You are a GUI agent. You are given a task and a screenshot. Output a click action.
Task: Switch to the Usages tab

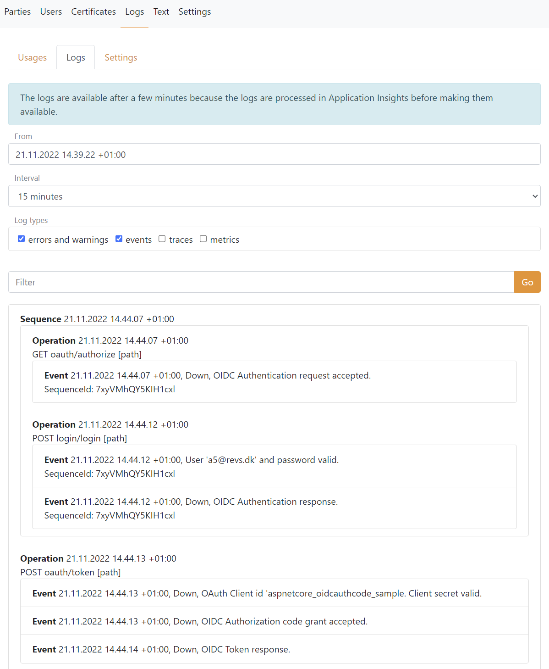pos(32,57)
